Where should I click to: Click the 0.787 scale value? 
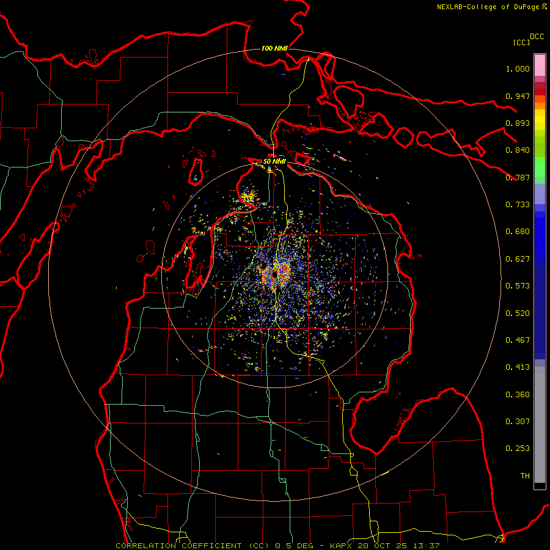[518, 177]
